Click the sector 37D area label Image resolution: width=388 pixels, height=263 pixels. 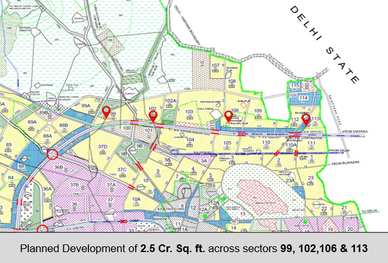click(102, 147)
